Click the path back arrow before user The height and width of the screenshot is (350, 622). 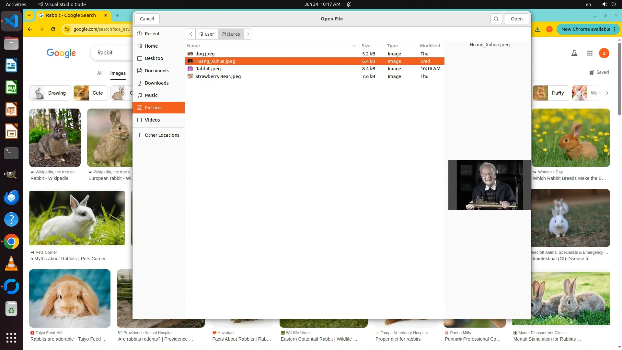tap(191, 34)
